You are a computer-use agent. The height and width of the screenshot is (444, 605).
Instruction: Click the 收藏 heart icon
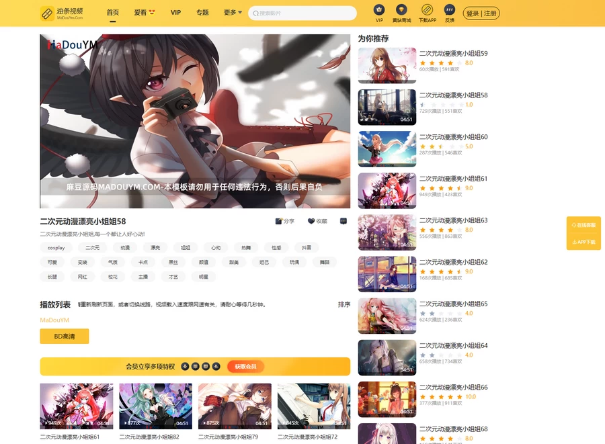311,221
